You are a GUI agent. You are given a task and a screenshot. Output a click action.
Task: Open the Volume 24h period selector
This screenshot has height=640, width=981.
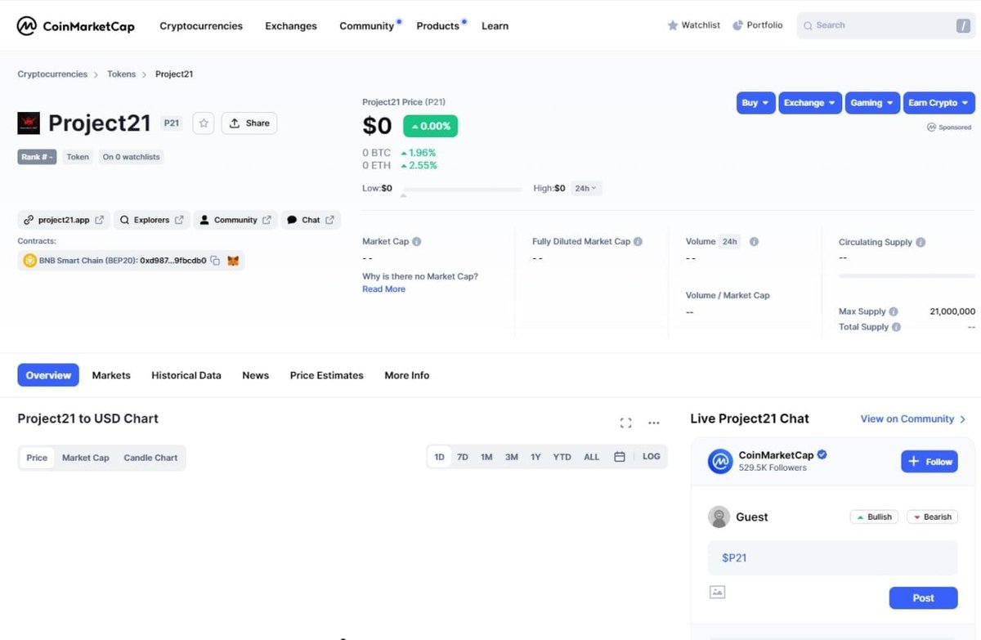[x=729, y=242]
